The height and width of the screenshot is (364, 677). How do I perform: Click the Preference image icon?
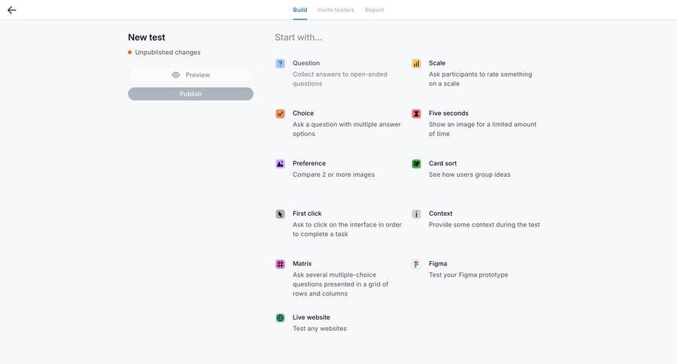pos(280,164)
